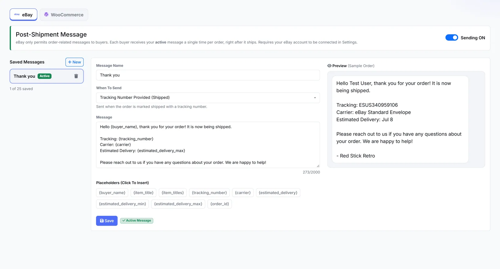Screen dimensions: 500x269
Task: Save the message
Action: [107, 221]
